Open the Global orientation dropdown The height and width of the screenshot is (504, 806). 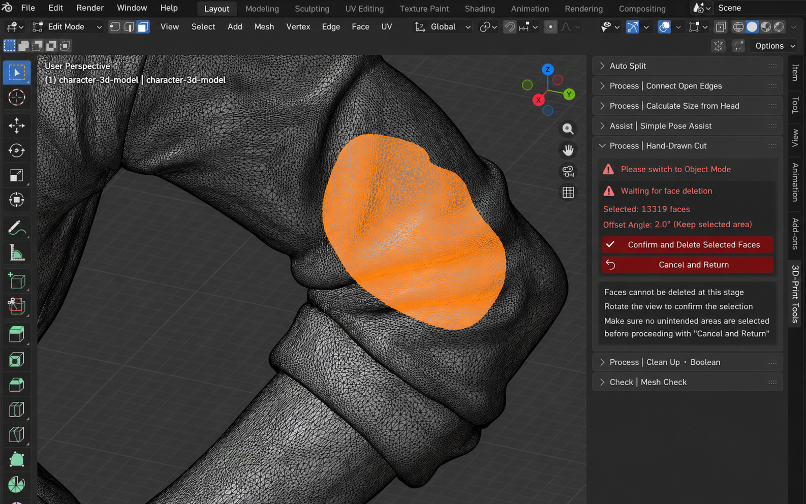tap(443, 27)
